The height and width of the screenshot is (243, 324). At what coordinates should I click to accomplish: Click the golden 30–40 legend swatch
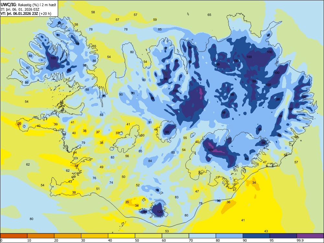95,236
